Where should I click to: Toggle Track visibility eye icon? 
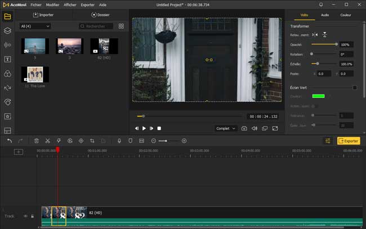25,216
